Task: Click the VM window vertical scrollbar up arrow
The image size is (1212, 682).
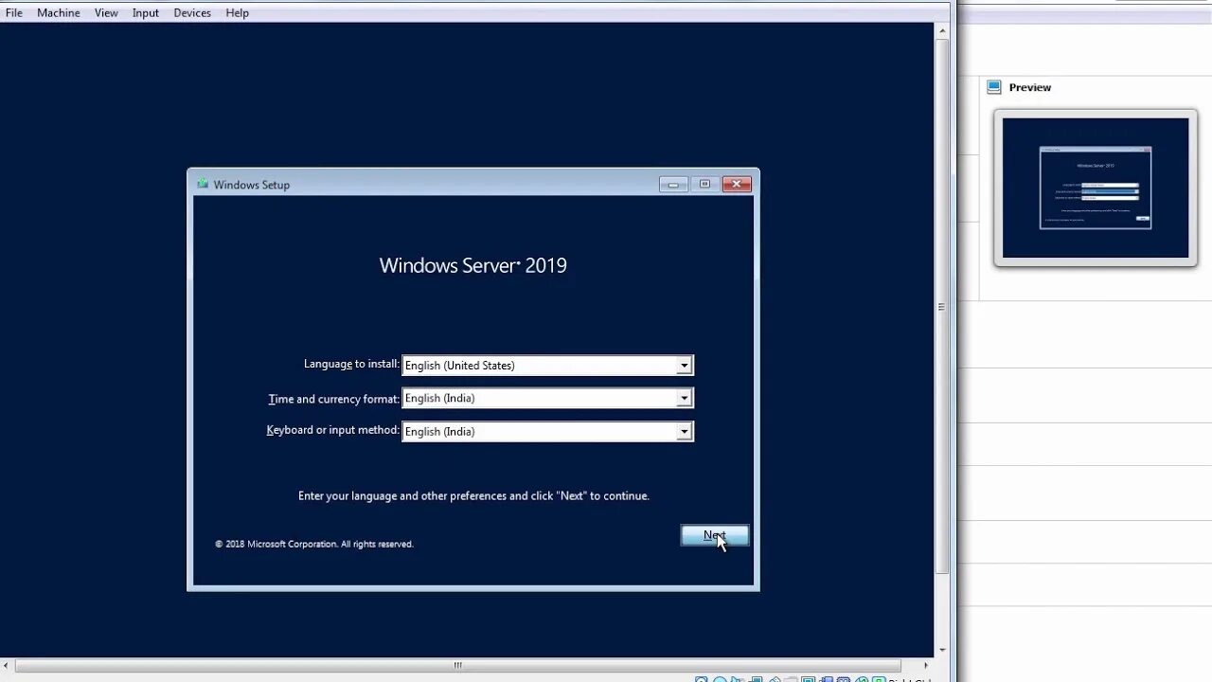Action: [942, 31]
